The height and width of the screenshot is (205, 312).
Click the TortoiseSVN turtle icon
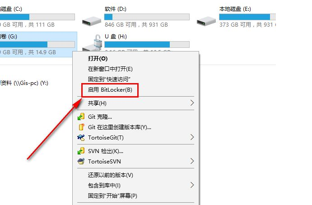(81, 161)
